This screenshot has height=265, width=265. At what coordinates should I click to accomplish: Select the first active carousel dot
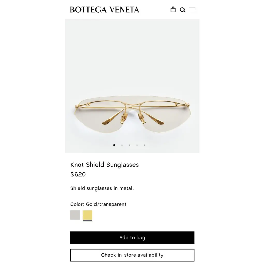click(114, 145)
